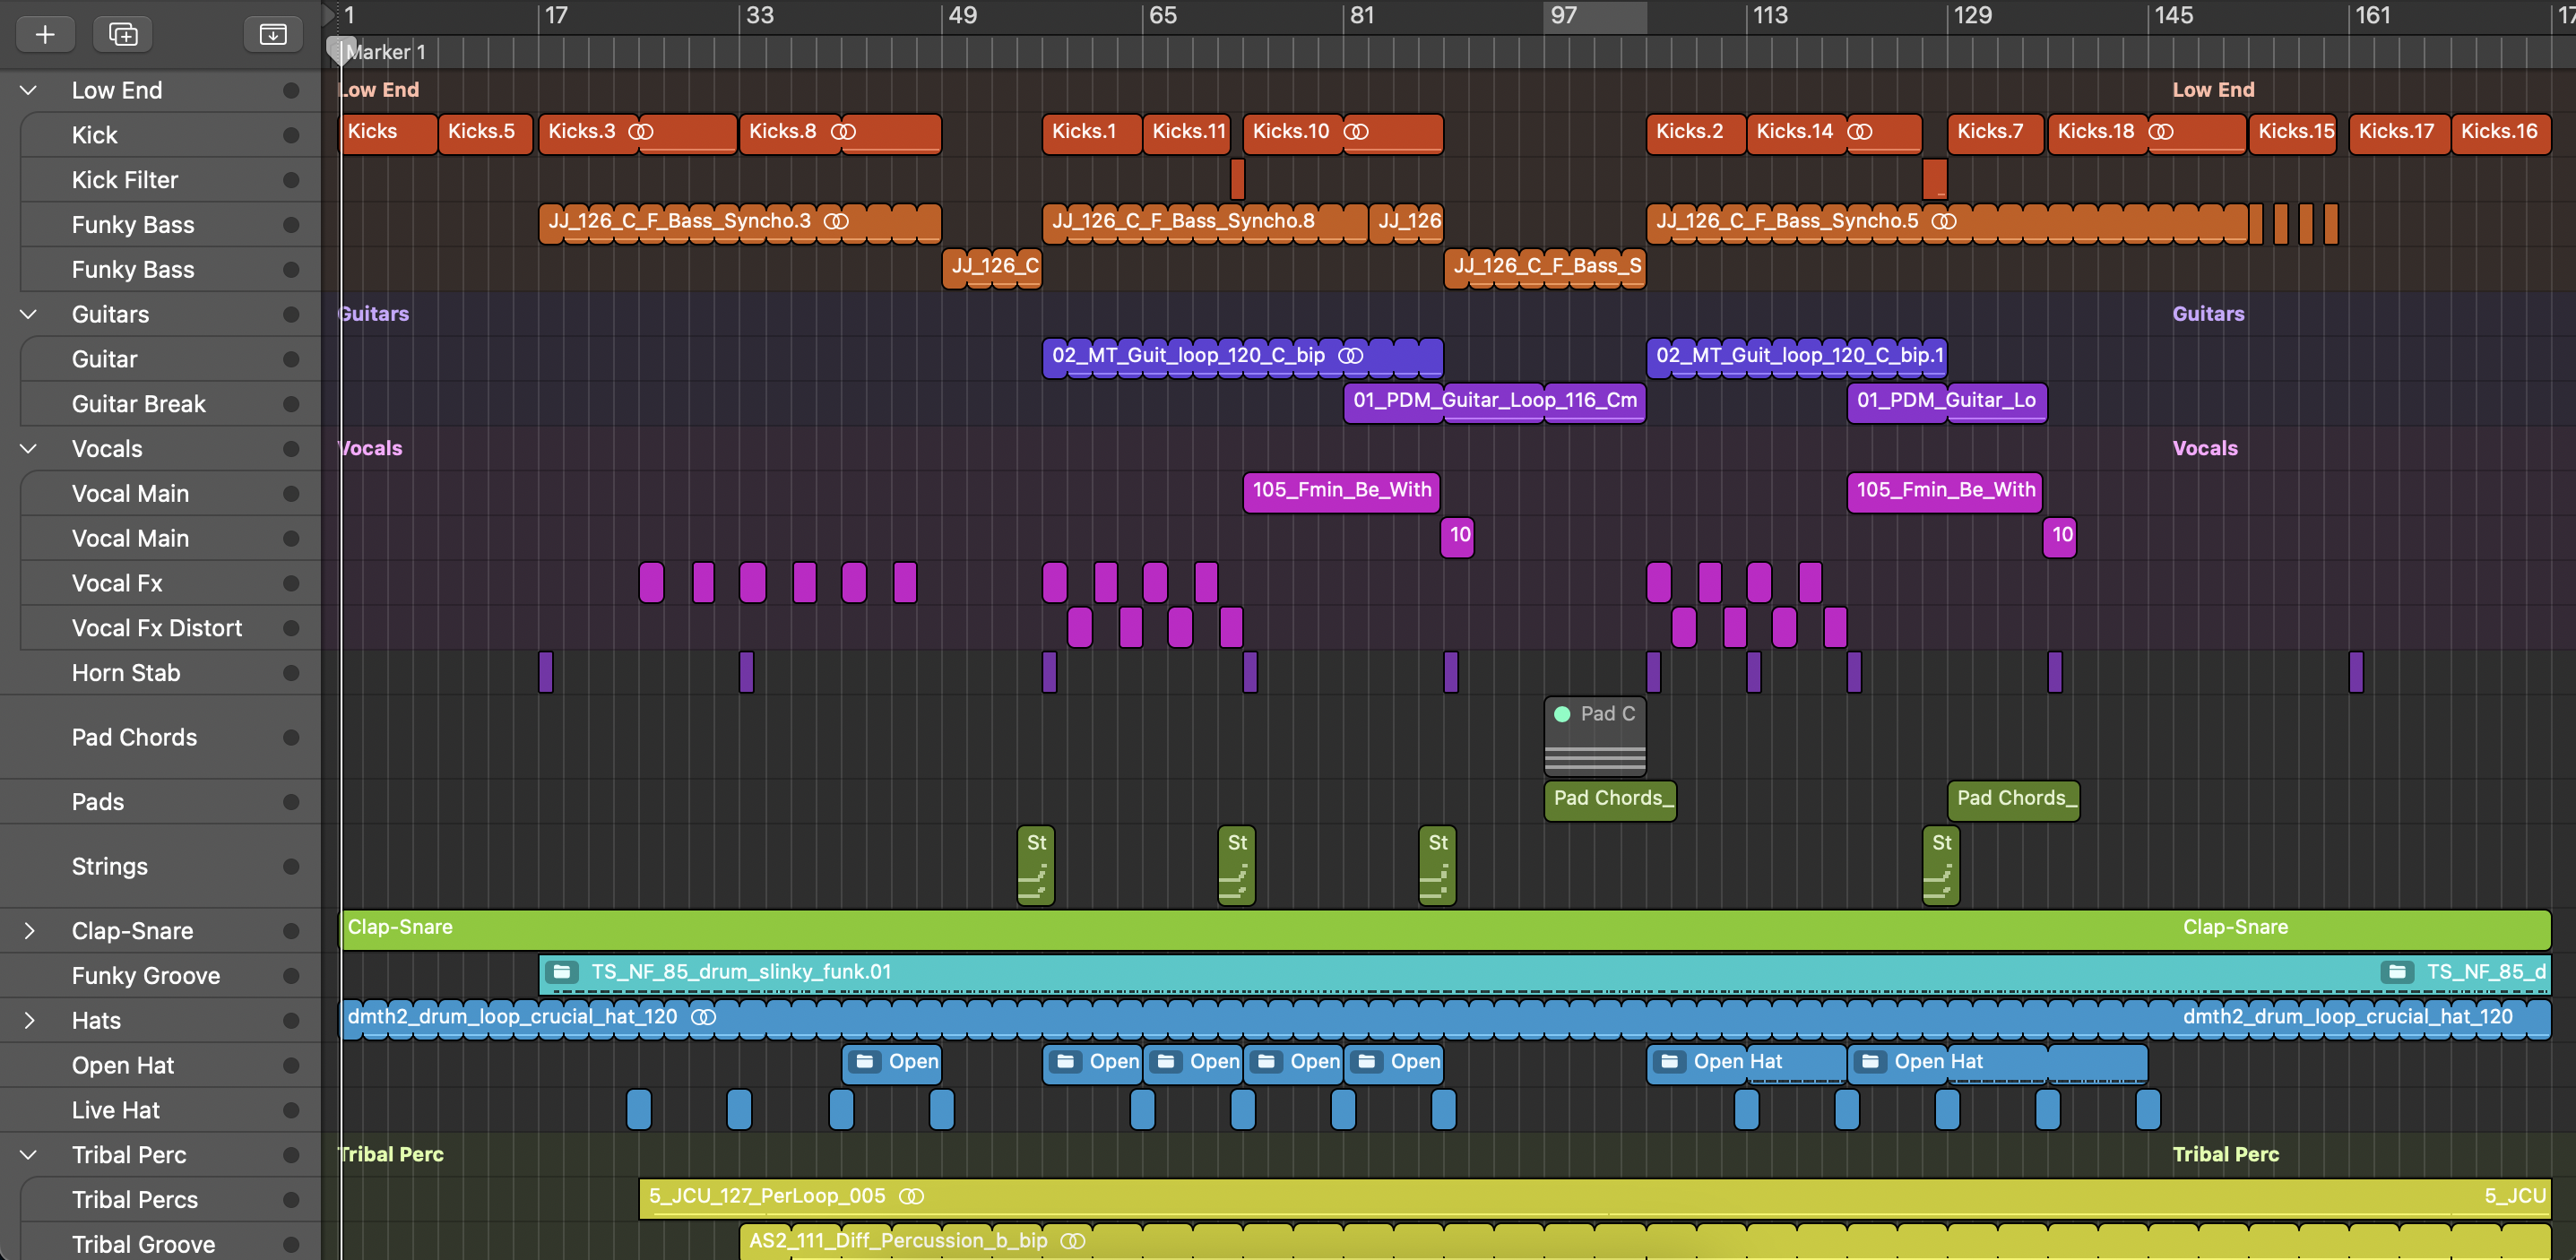Click the green dot on Pad C region
This screenshot has width=2576, height=1260.
click(1561, 714)
